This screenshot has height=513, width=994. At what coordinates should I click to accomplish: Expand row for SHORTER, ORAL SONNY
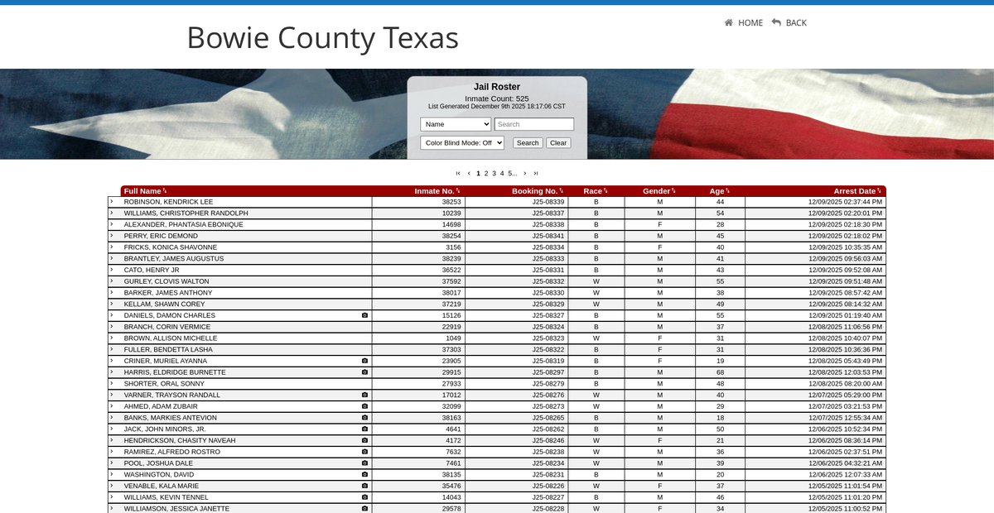pos(112,384)
